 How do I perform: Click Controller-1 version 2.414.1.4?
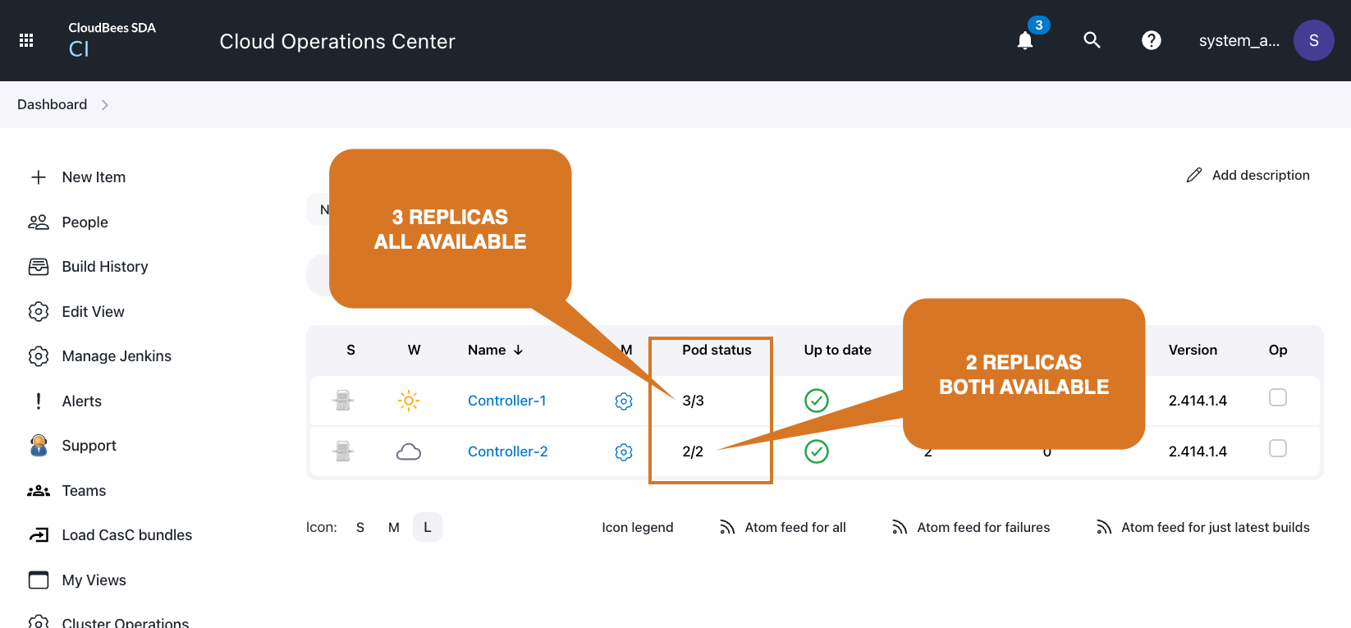click(1198, 401)
